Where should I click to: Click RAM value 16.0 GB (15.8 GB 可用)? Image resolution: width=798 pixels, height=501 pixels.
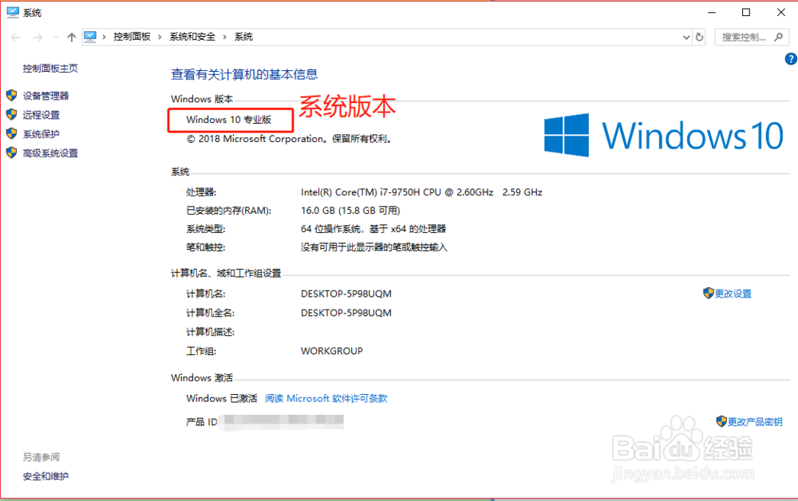(350, 211)
